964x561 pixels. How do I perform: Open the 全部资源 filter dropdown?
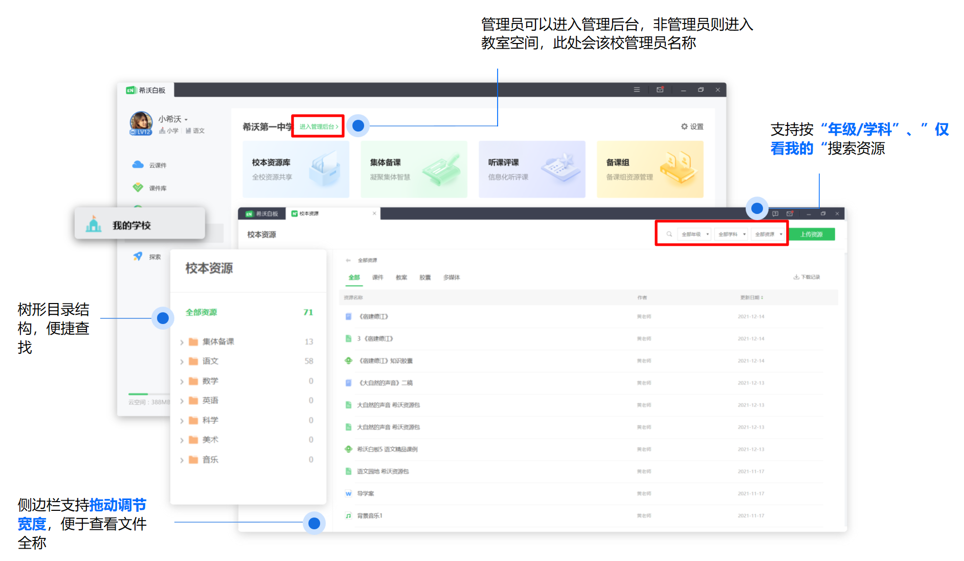click(x=768, y=234)
